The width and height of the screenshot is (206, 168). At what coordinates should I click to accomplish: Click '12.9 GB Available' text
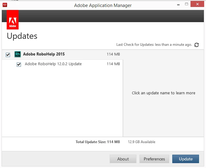tap(142, 142)
